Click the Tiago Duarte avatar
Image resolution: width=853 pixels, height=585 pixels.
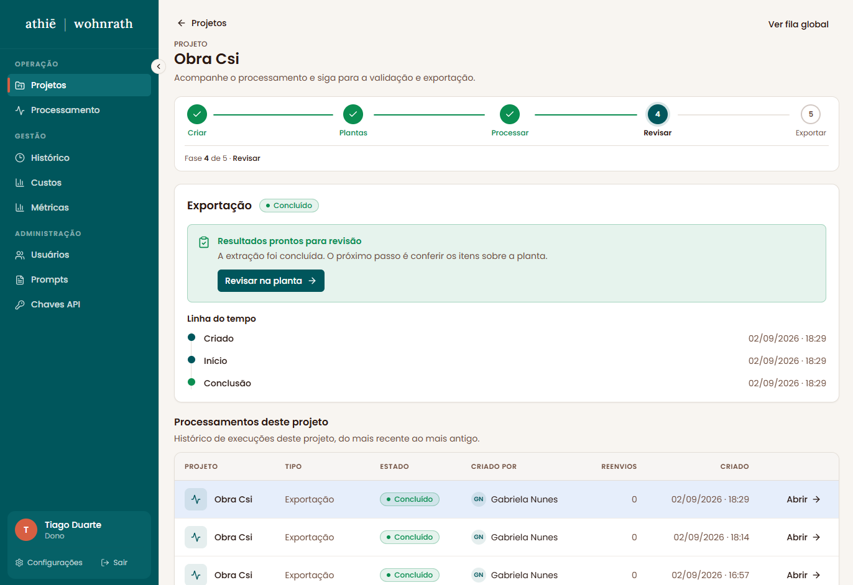[26, 530]
